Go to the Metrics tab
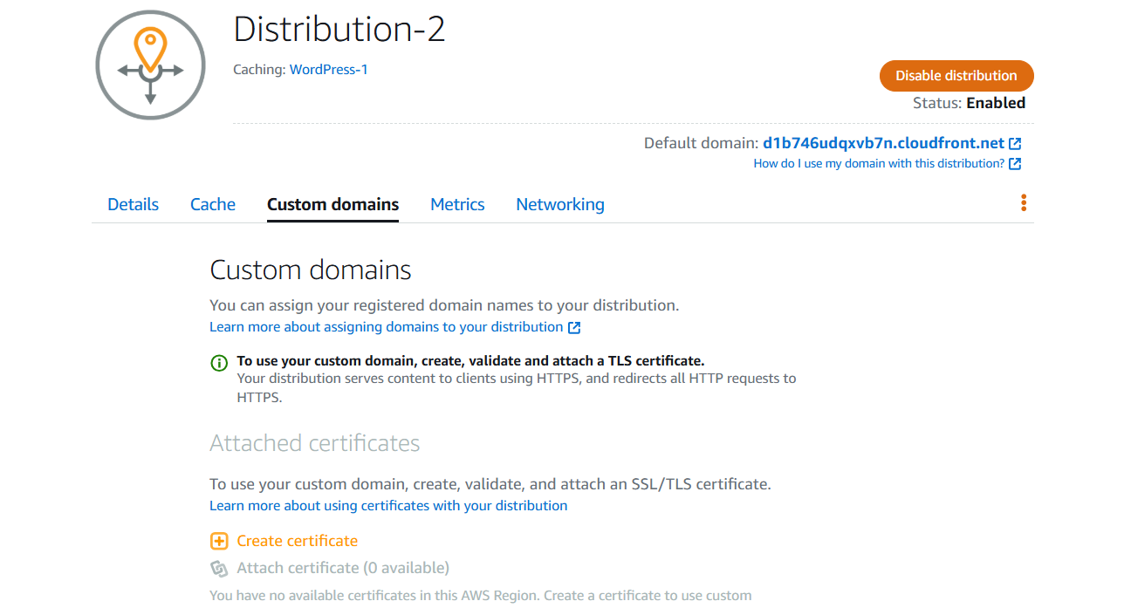Screen dimensions: 1131x608 pyautogui.click(x=457, y=205)
